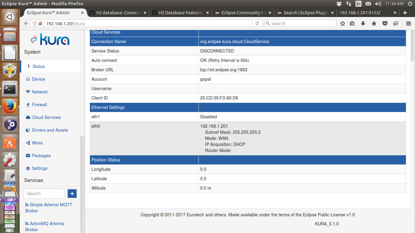Open Simple Artemis MQTT Broker service
Image resolution: width=415 pixels, height=233 pixels.
[x=49, y=208]
